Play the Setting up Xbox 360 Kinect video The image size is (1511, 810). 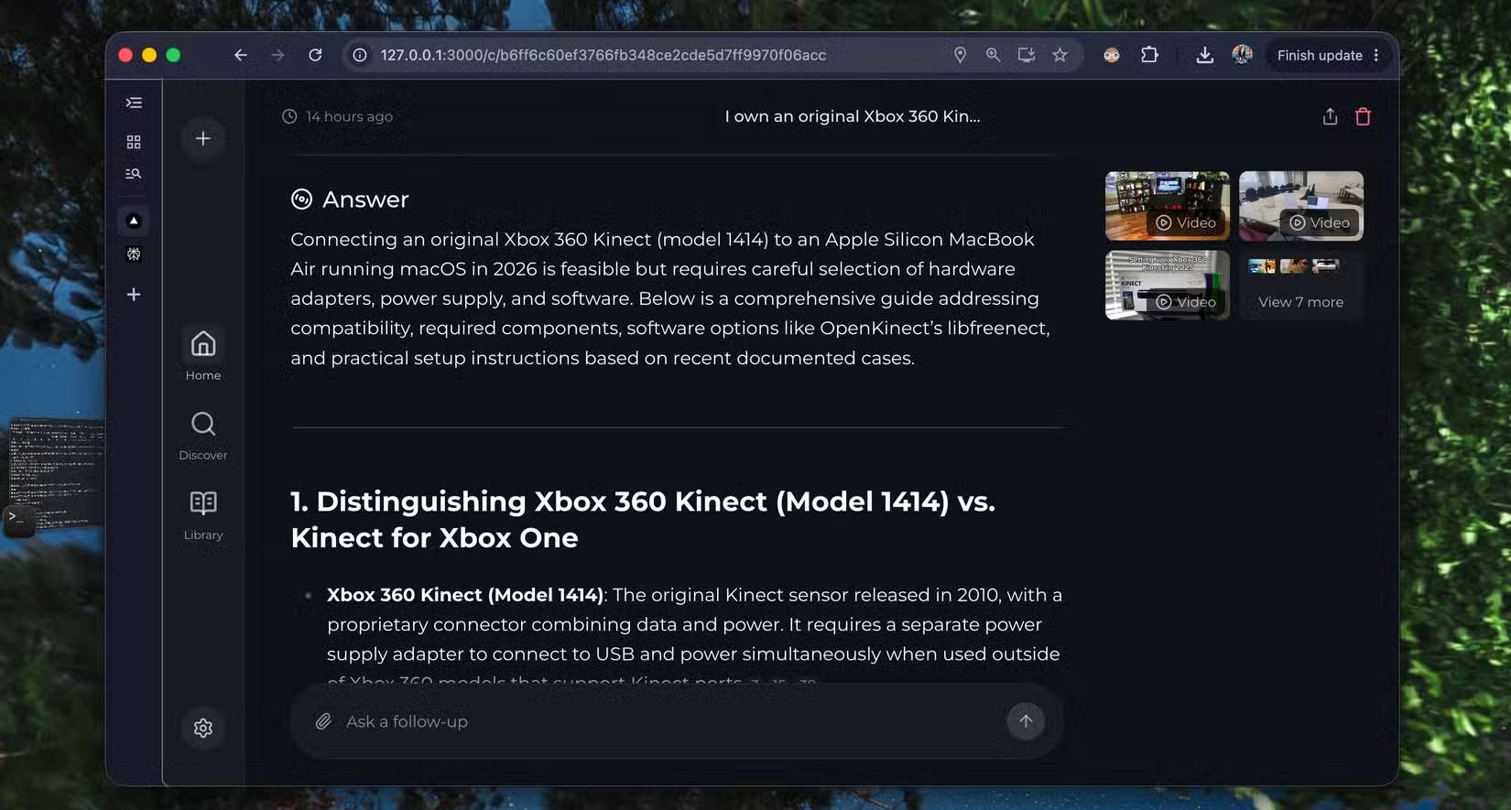pyautogui.click(x=1168, y=285)
